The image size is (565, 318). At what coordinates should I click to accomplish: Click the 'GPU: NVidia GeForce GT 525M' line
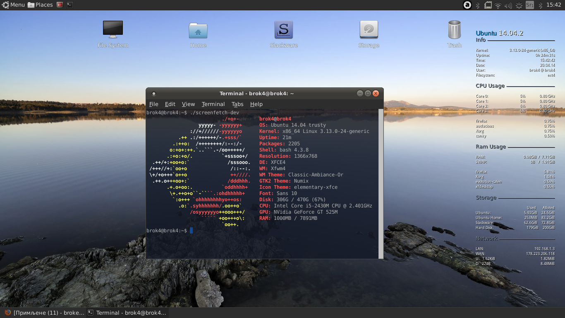[x=298, y=212]
